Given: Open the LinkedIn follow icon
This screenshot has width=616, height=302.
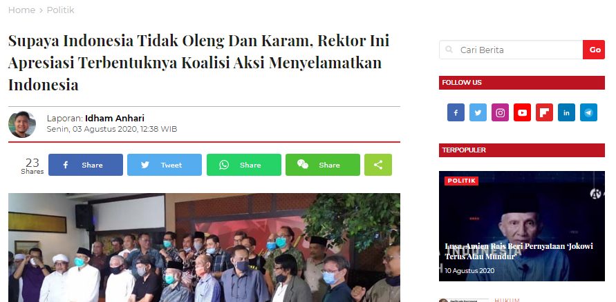Looking at the screenshot, I should 566,112.
